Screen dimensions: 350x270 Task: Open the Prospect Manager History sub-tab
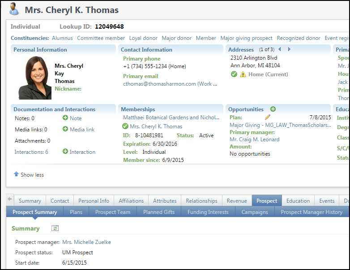[x=312, y=212]
